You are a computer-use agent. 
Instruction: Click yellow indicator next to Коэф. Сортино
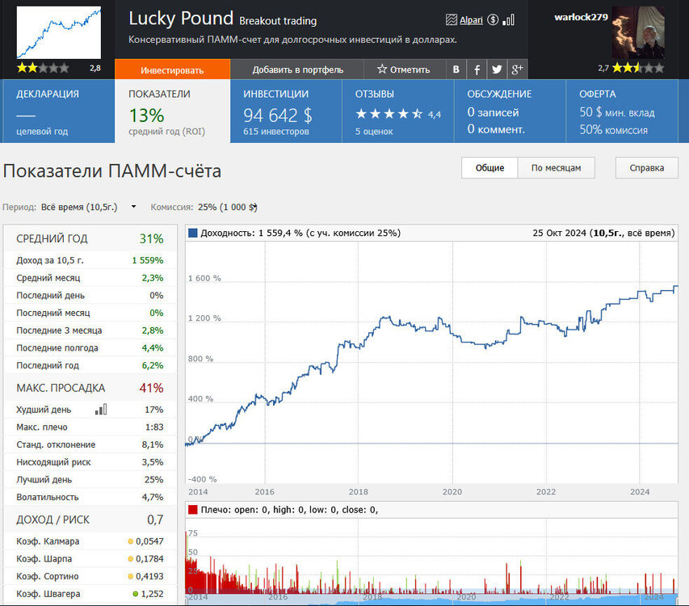click(131, 577)
